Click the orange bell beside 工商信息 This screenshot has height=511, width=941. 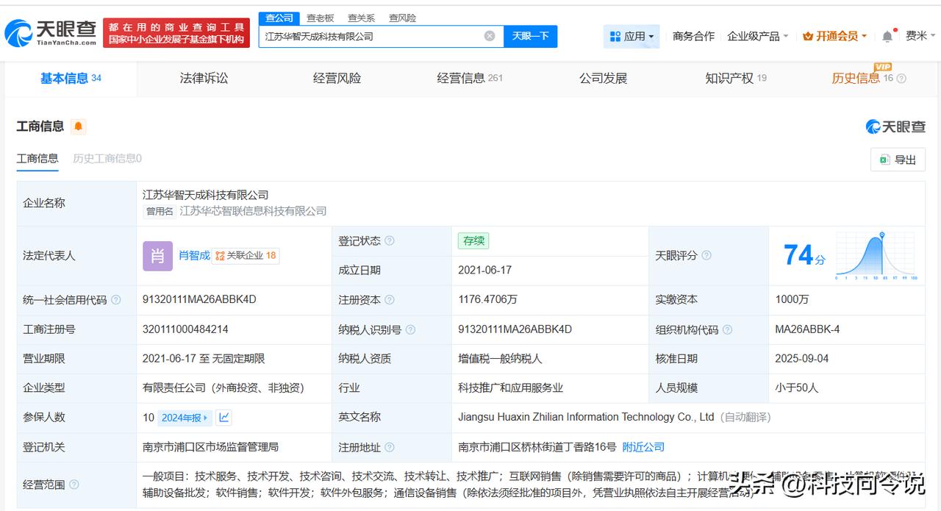coord(79,126)
